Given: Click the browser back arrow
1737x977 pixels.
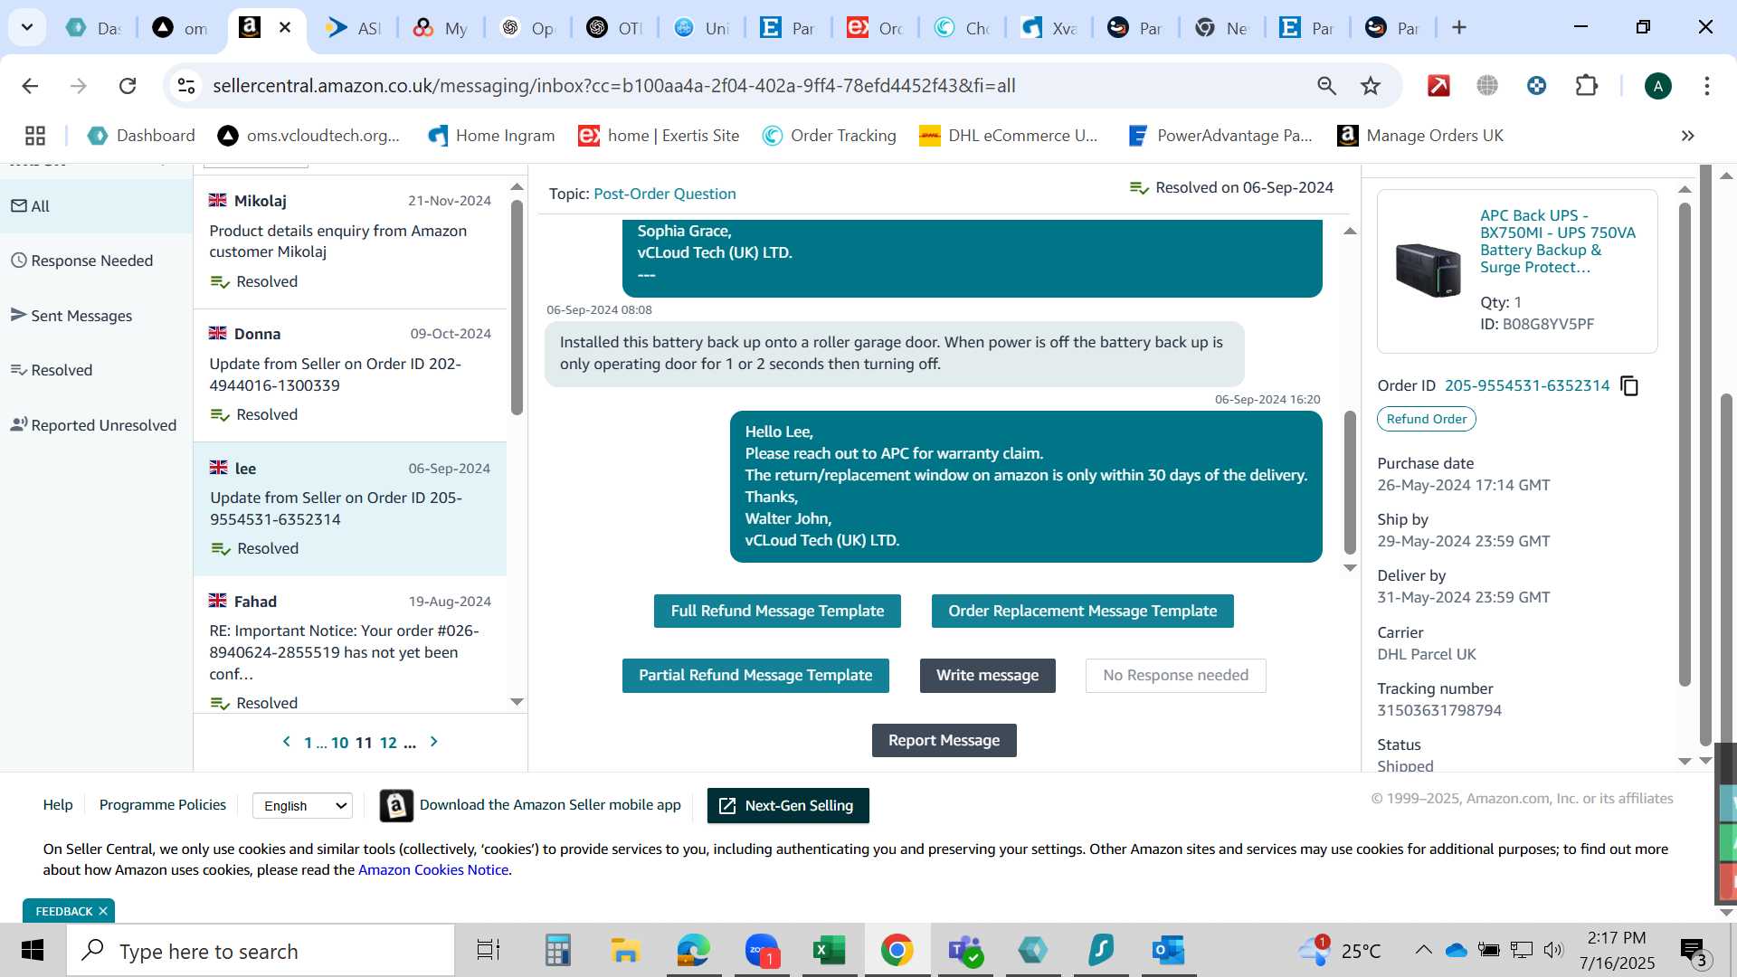Looking at the screenshot, I should (x=30, y=86).
